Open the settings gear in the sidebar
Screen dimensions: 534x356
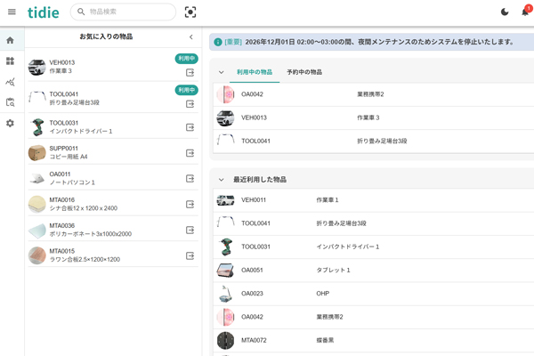pyautogui.click(x=10, y=124)
